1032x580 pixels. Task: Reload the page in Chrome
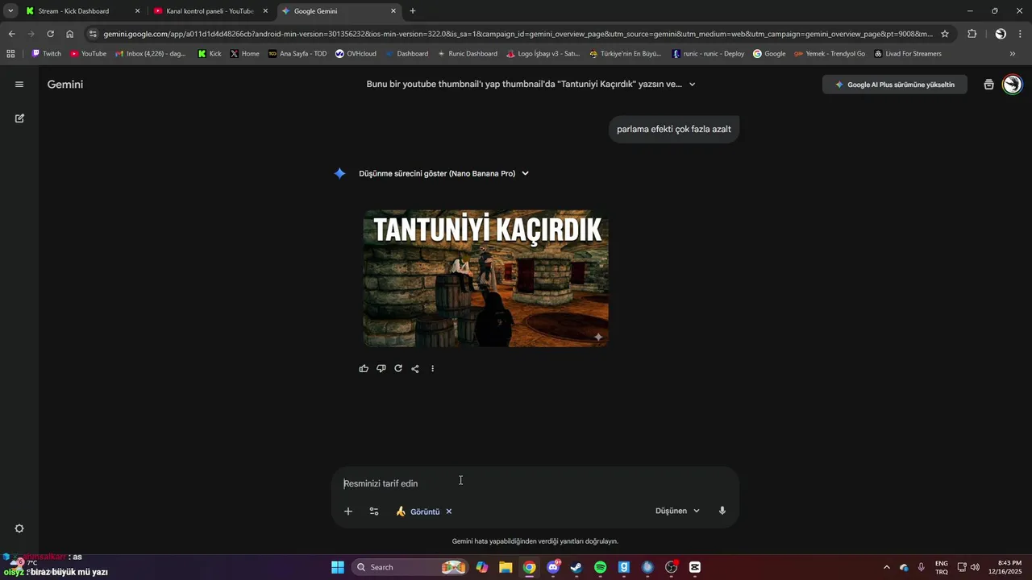coord(50,34)
